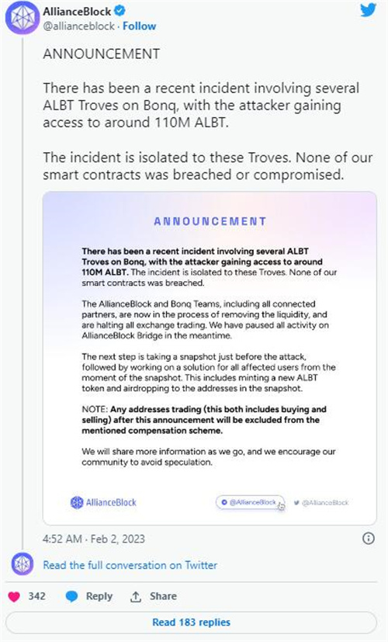Open the AllianceBlock profile avatar at top
The image size is (388, 642).
22,19
